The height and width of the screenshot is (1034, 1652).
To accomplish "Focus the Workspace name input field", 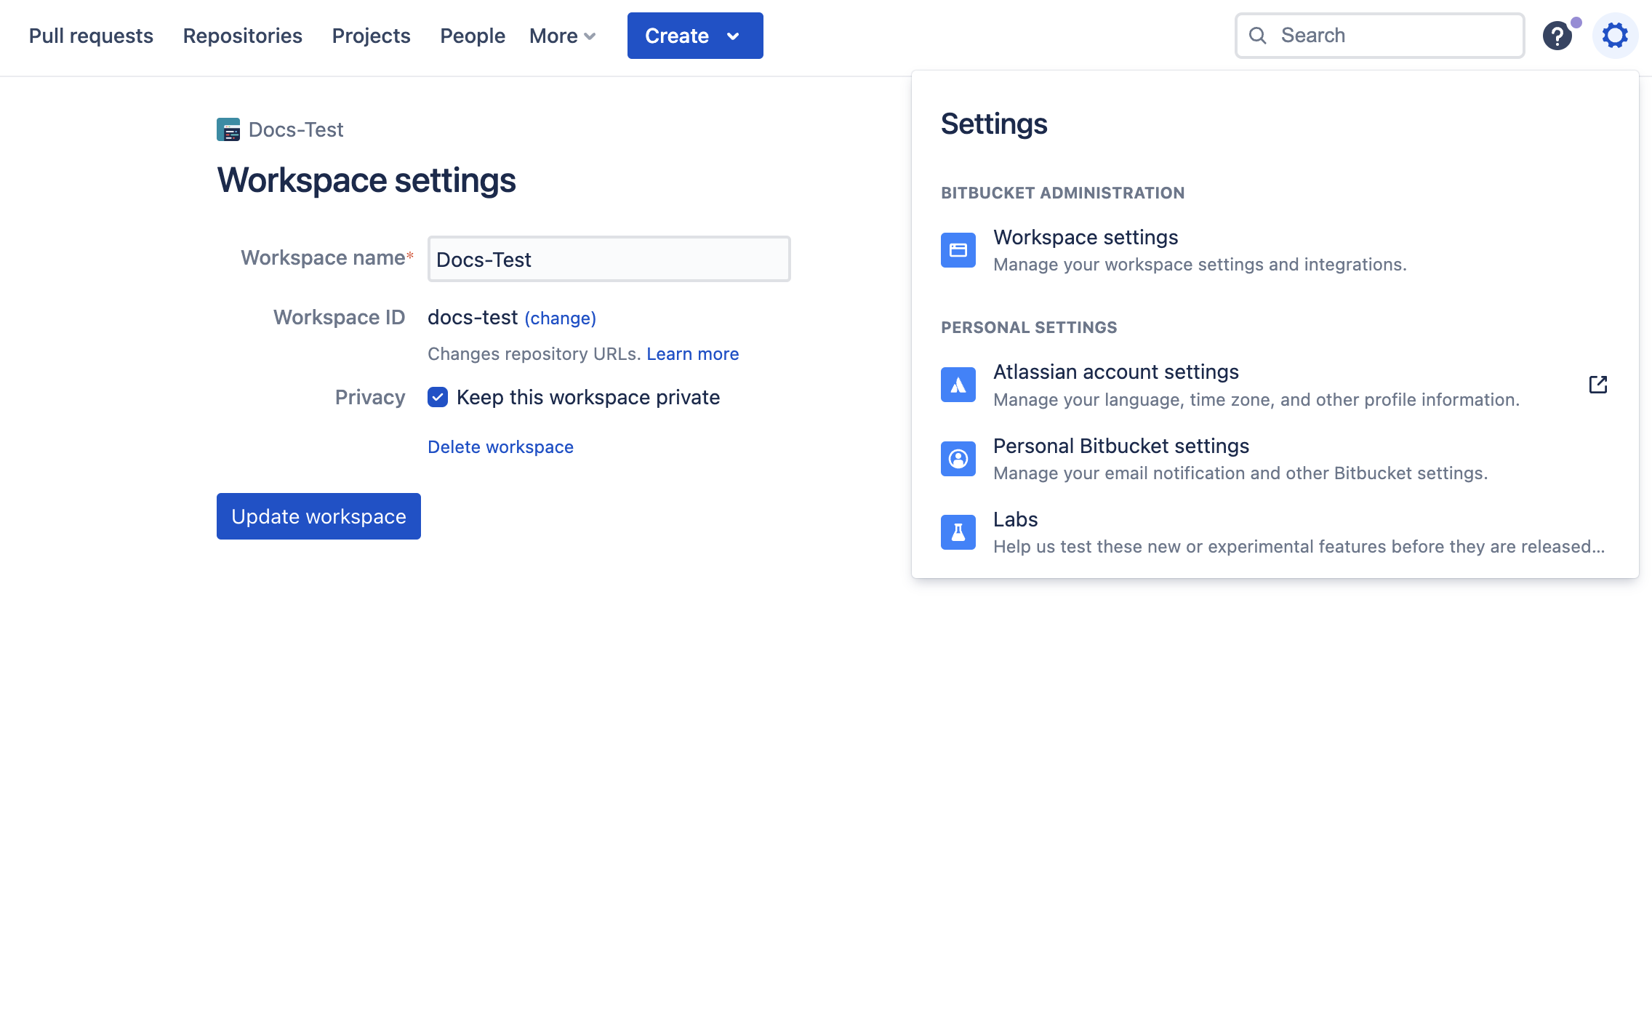I will (609, 259).
